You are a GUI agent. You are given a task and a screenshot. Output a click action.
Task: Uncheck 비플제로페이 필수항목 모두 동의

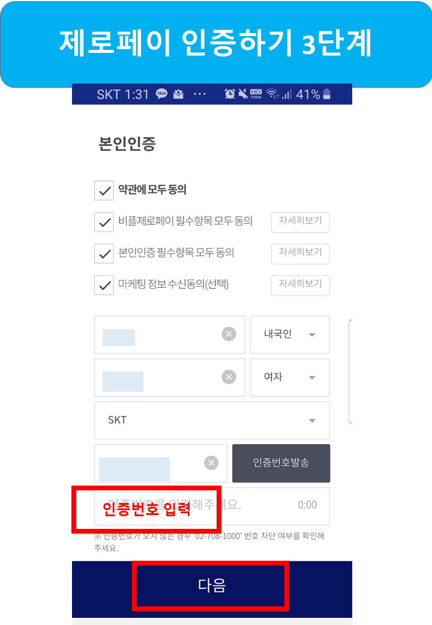[104, 222]
